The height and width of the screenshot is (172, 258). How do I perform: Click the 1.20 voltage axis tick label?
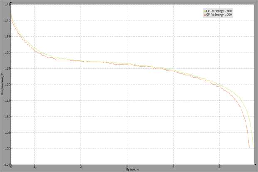7,85
